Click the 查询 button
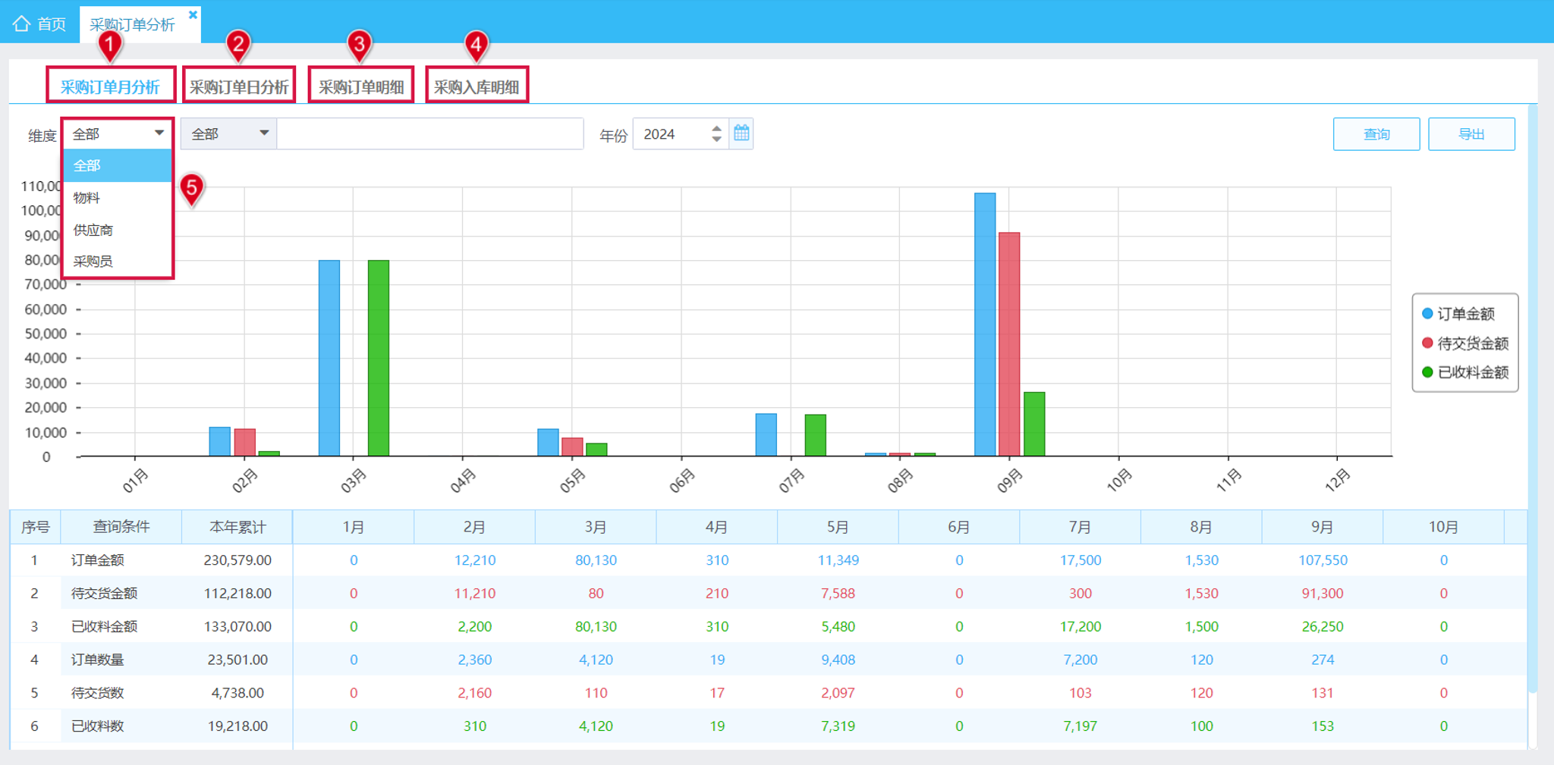 click(1376, 134)
